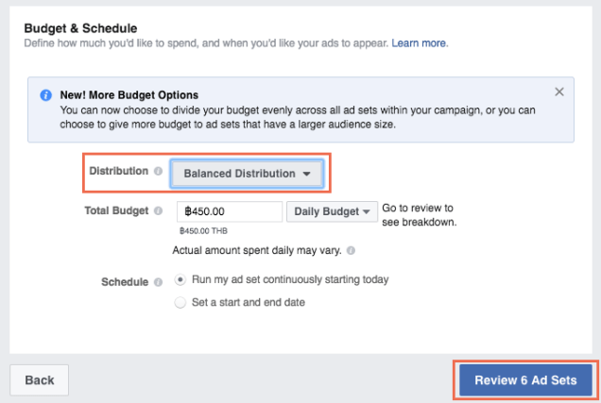601x403 pixels.
Task: Open the Learn more link
Action: 419,43
